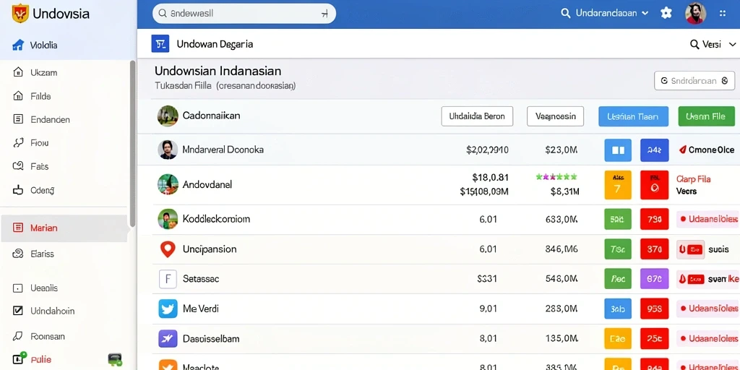The image size is (740, 370).
Task: Click the purple 67c badge in Setassac row
Action: click(x=655, y=279)
